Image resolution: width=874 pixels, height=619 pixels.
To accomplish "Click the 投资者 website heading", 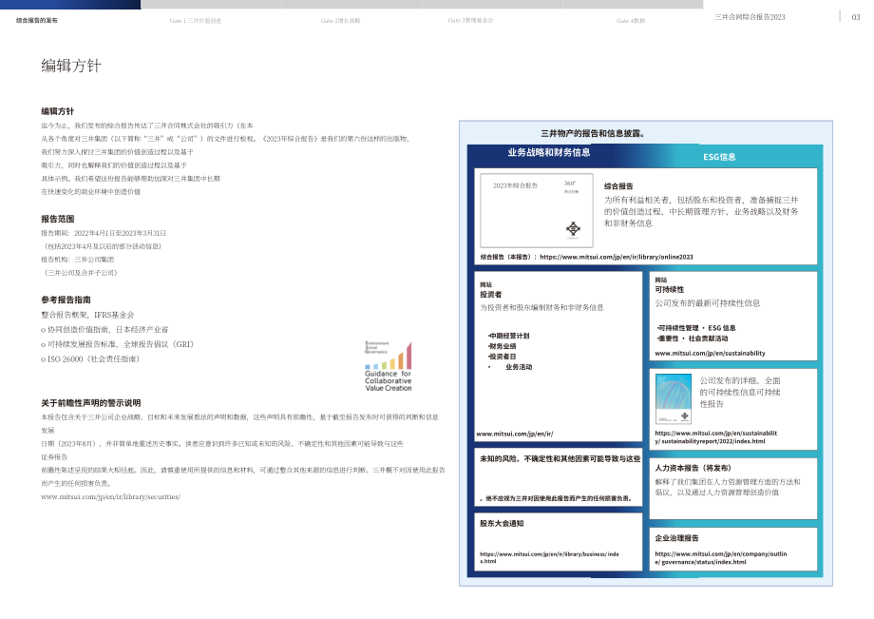I will (x=490, y=295).
